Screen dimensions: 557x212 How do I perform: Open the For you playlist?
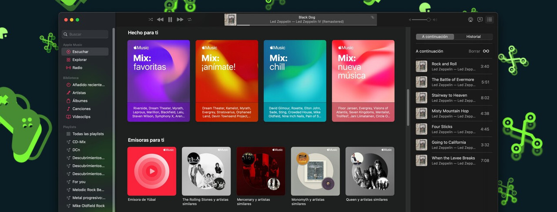click(85, 182)
